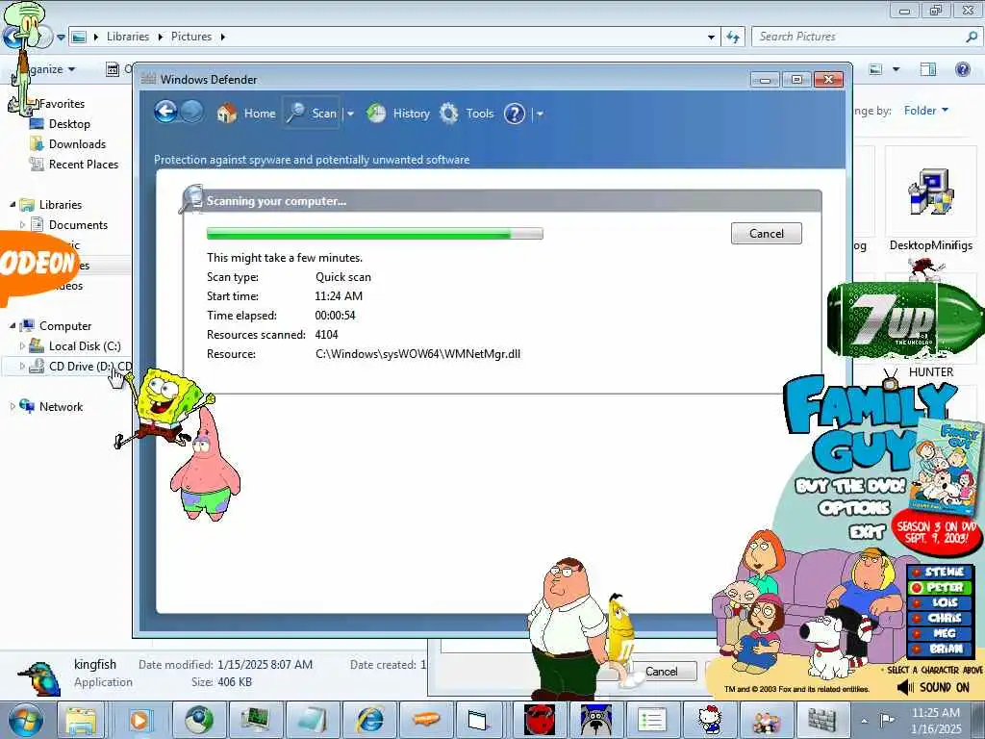Click the Action Center flag icon
The image size is (985, 739).
point(887,720)
